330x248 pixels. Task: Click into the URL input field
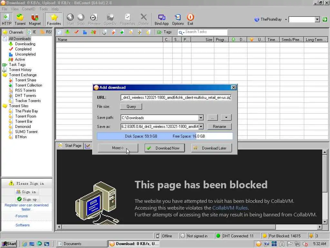coord(176,98)
